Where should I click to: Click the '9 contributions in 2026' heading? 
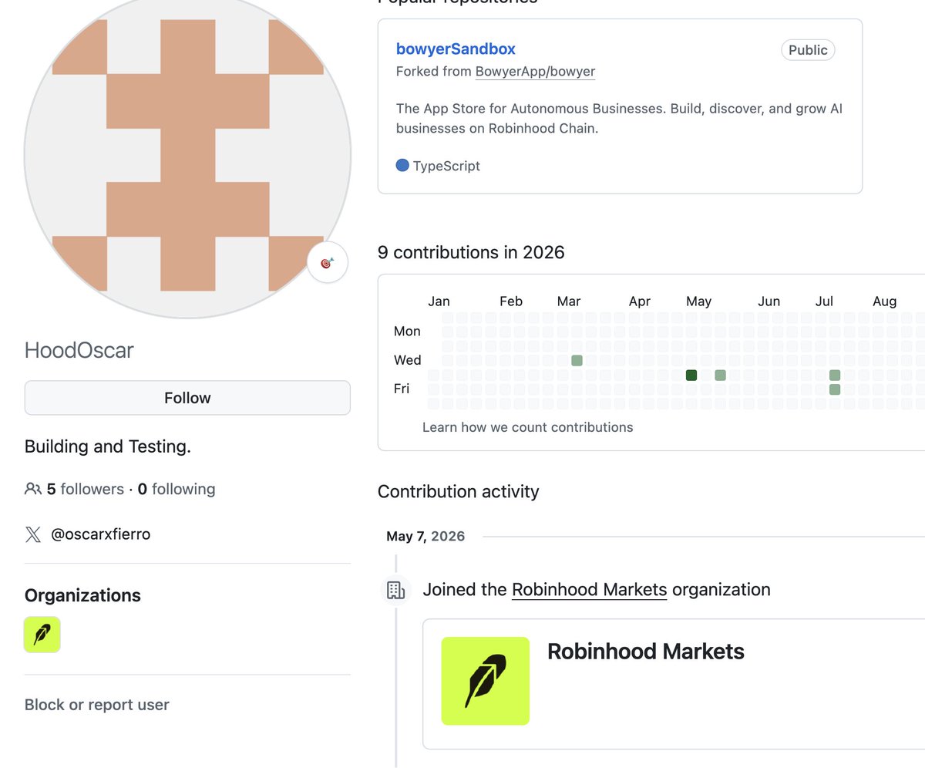(x=471, y=252)
